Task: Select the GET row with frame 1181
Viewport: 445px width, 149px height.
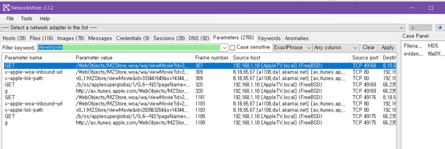Action: coord(199,97)
